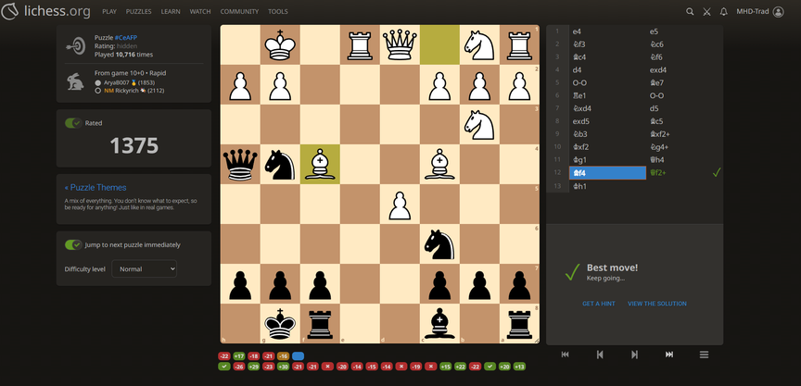Select the black queen on h4
801x386 pixels.
click(240, 164)
